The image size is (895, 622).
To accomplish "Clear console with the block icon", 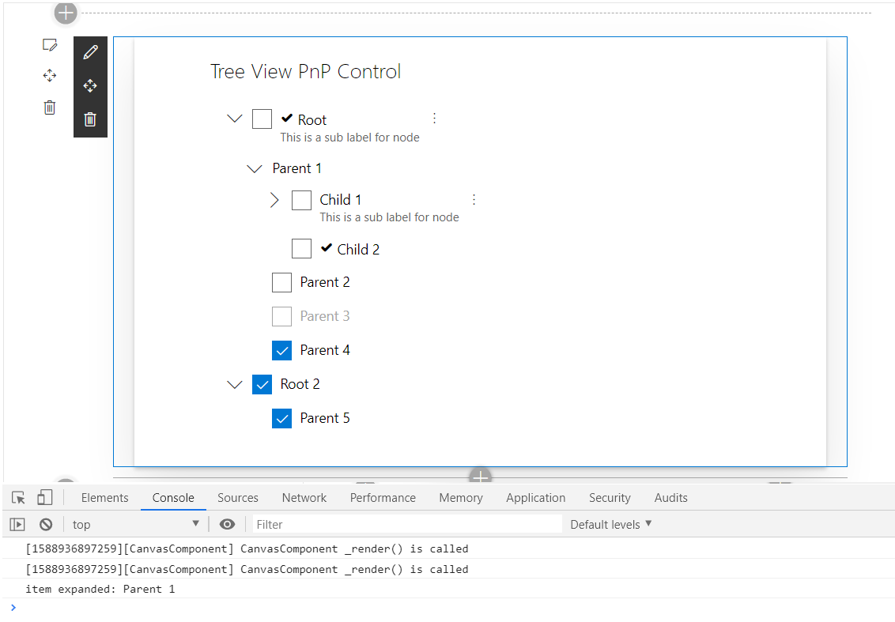I will click(x=46, y=524).
